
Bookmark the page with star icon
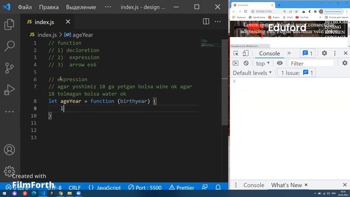pyautogui.click(x=296, y=11)
